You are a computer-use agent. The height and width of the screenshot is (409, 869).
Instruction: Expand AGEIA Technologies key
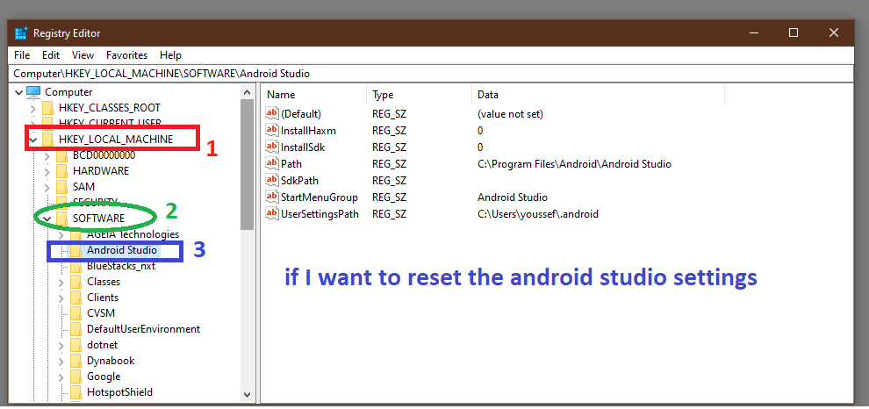point(62,235)
